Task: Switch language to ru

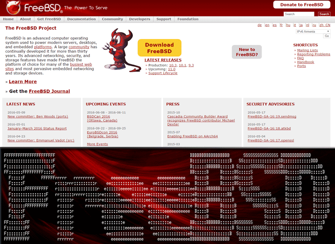Action: pos(314,25)
